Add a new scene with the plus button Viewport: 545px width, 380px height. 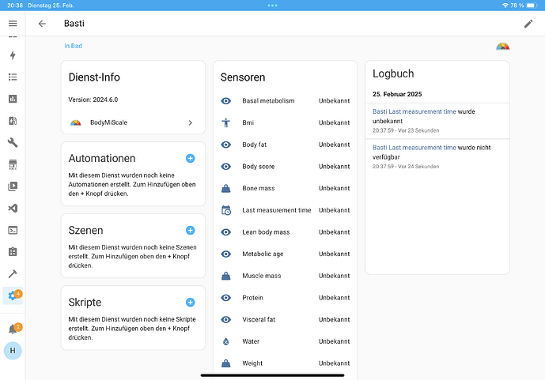[190, 230]
